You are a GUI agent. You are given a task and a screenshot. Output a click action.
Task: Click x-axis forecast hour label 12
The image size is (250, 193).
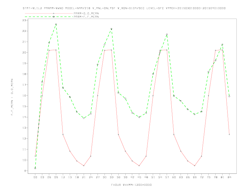[x=63, y=177]
